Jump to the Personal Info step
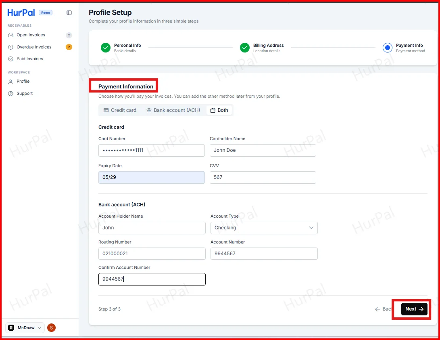Screen dimensions: 440x340 tap(121, 48)
